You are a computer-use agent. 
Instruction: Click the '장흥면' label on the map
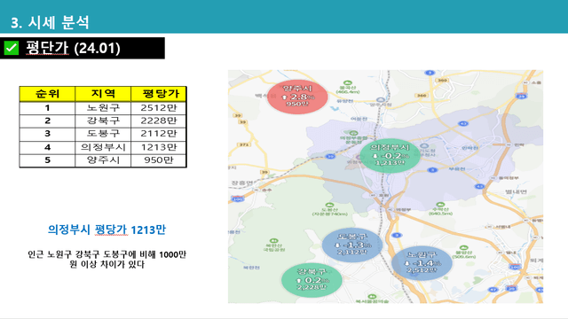pos(242,183)
